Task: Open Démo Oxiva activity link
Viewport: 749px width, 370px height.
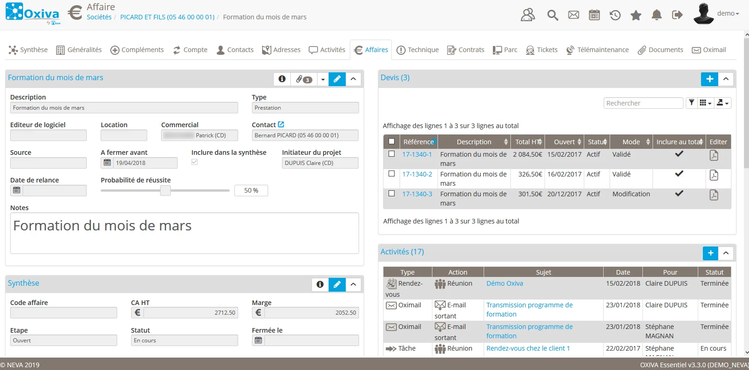Action: (505, 283)
